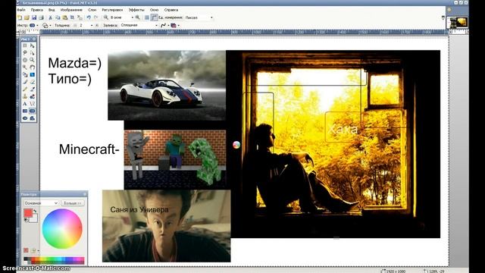The height and width of the screenshot is (273, 485).
Task: Click the Open file toolbar icon
Action: point(27,17)
